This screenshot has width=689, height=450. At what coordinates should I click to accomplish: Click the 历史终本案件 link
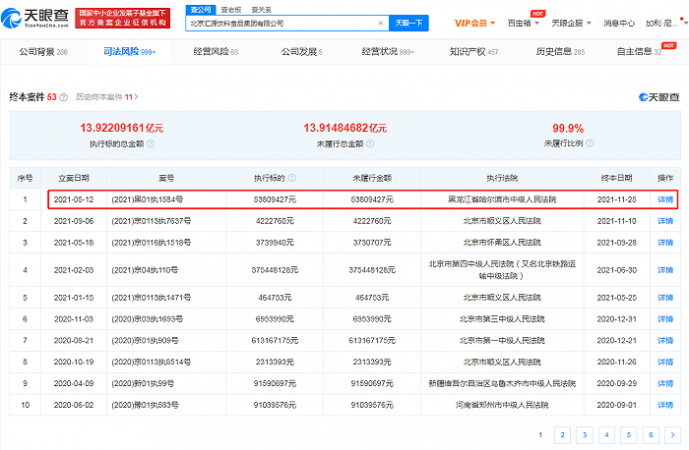coord(109,97)
